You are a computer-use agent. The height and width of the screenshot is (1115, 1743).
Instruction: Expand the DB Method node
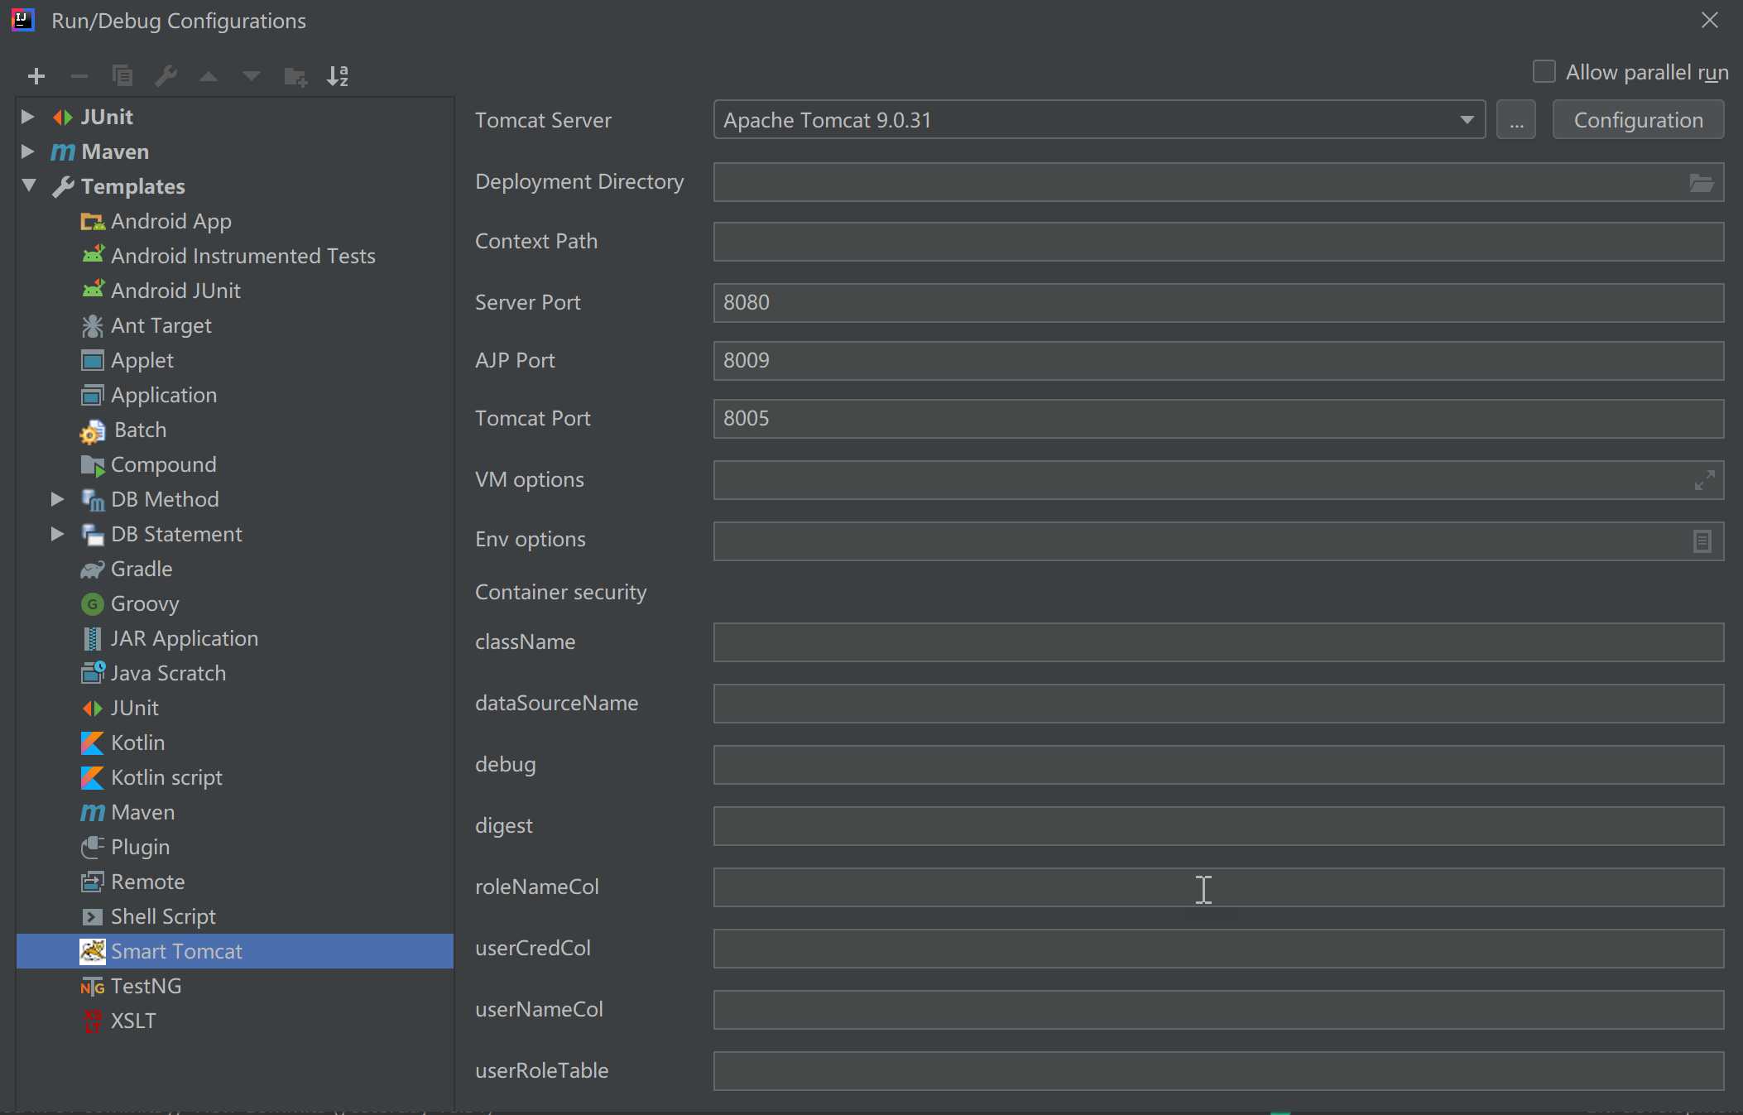point(57,499)
